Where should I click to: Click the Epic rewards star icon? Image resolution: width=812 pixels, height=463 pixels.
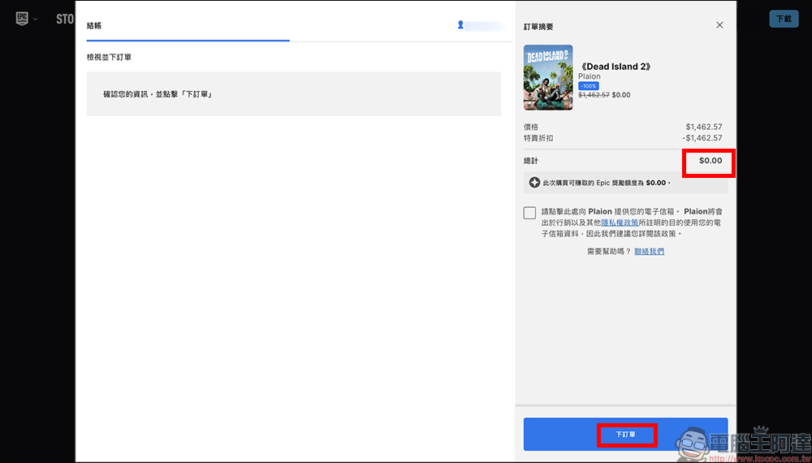[x=534, y=183]
